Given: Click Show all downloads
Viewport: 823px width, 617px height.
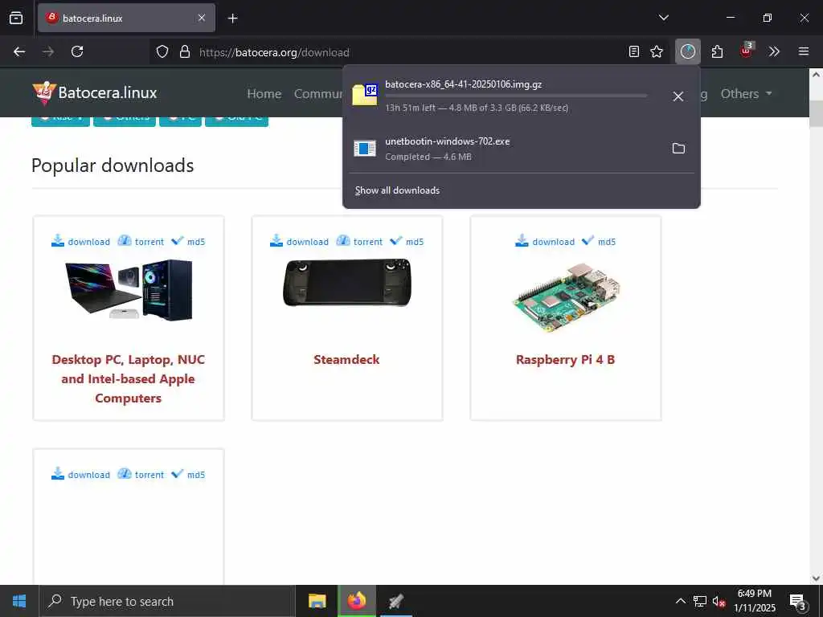Looking at the screenshot, I should coord(397,190).
